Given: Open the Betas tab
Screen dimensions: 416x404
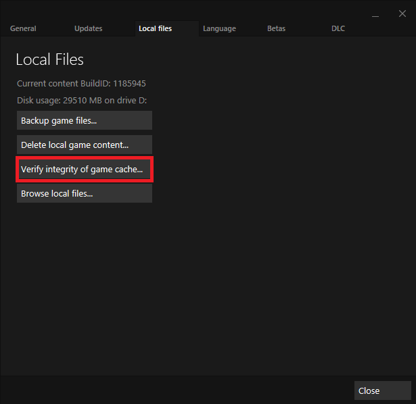Looking at the screenshot, I should click(276, 28).
